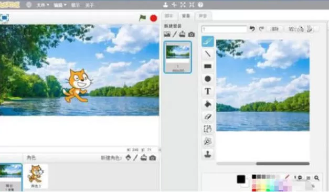Upload backdrop from file
Image resolution: width=329 pixels, height=192 pixels.
182,34
